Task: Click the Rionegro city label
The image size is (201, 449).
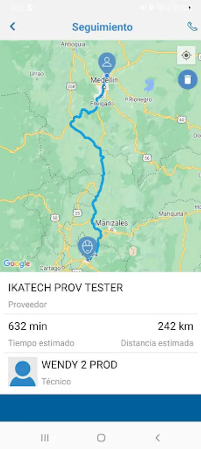Action: (140, 100)
